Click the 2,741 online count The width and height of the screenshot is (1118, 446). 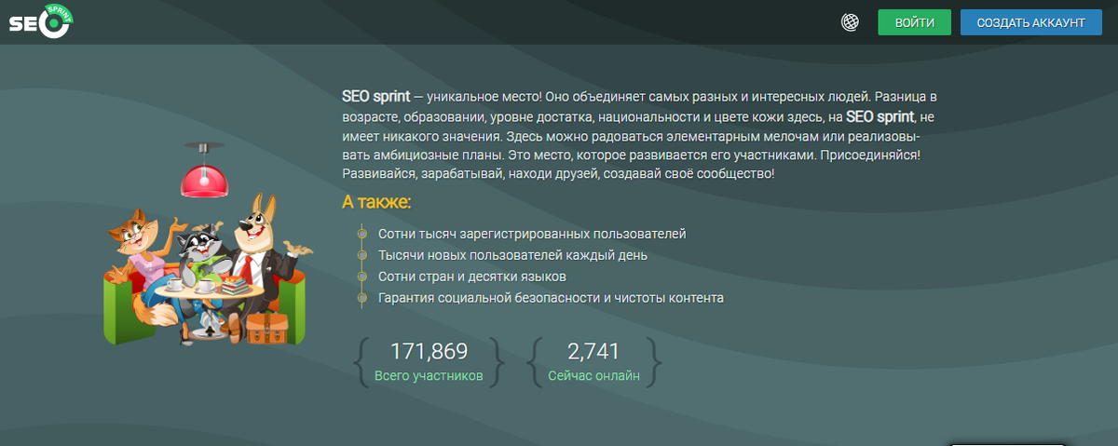coord(593,351)
